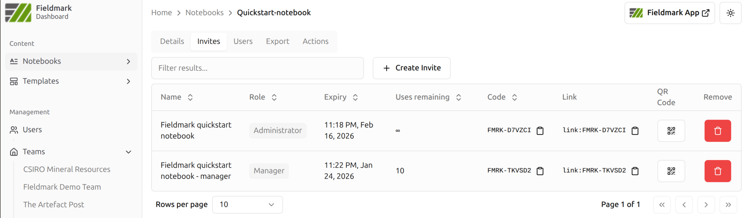Click the Create Invite button
This screenshot has height=218, width=745.
[x=411, y=68]
